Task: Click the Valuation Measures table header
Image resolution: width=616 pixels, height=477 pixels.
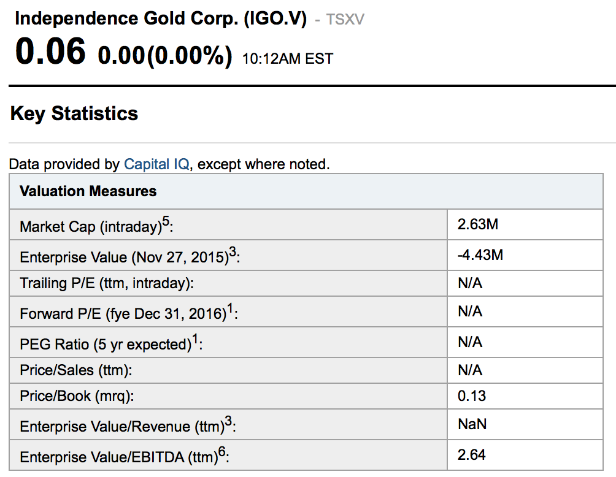Action: tap(88, 191)
